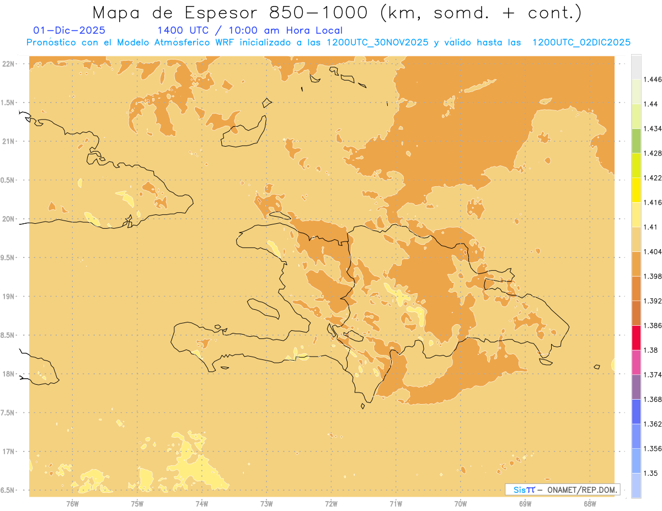Select the pale swatch between 1.44 and 1.446
This screenshot has width=662, height=511.
[636, 92]
